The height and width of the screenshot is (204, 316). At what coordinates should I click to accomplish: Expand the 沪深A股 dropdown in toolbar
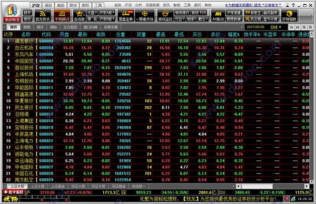107,13
